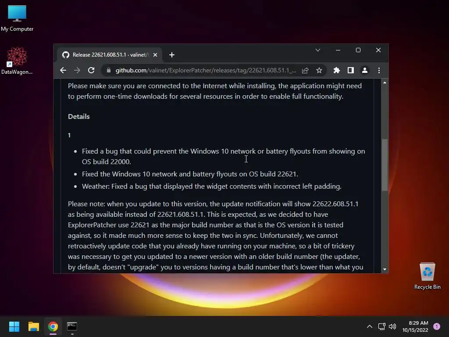Open the Windows Start menu
This screenshot has width=449, height=337.
pos(14,326)
